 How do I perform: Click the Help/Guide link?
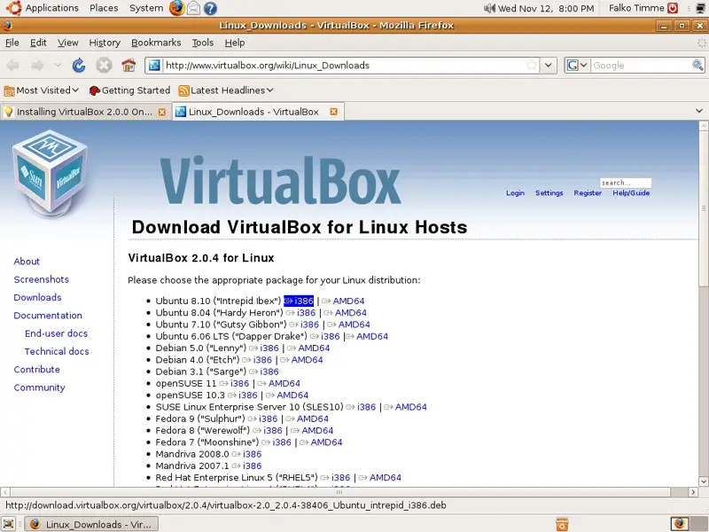point(631,192)
